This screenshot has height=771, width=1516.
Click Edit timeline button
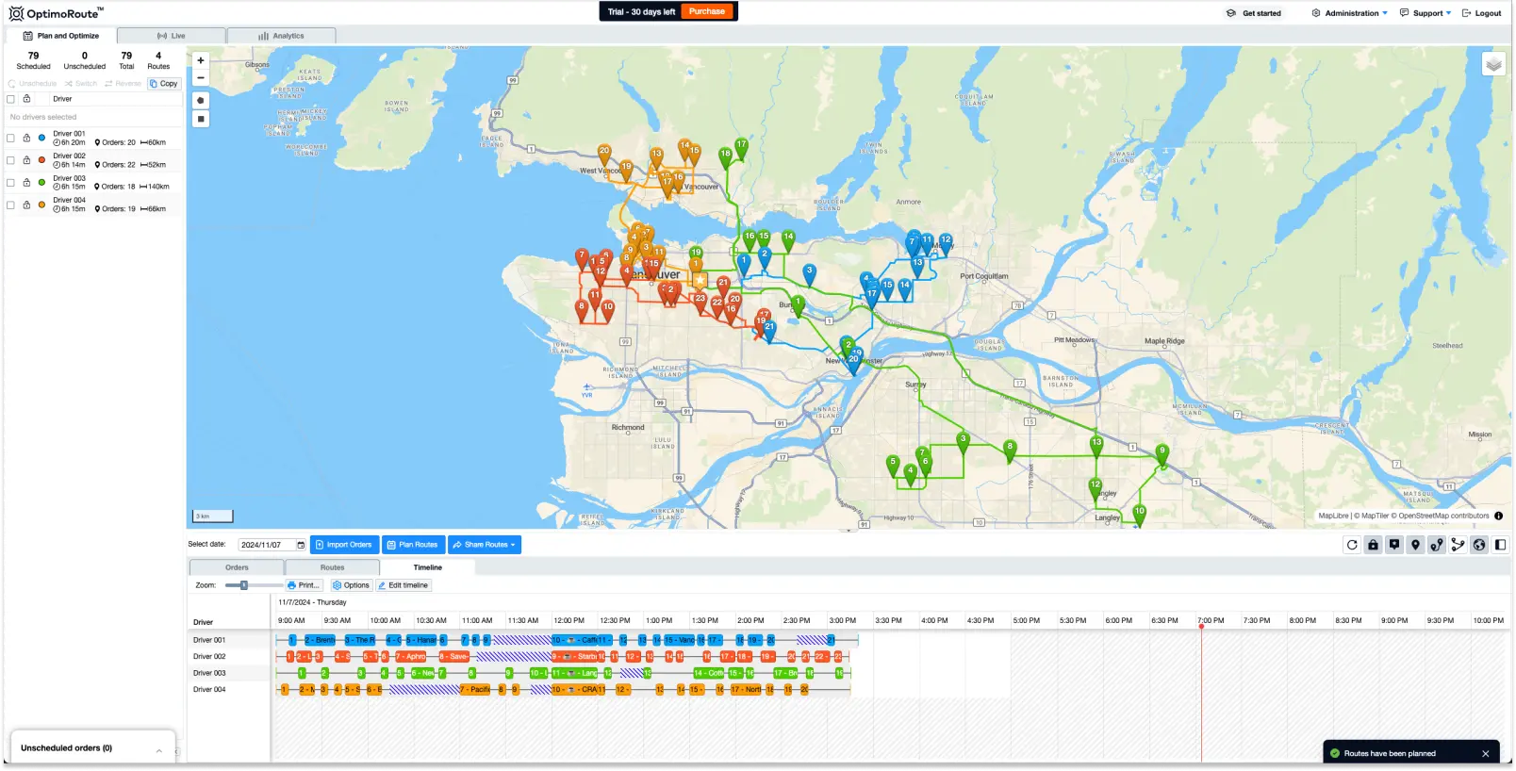click(x=403, y=585)
